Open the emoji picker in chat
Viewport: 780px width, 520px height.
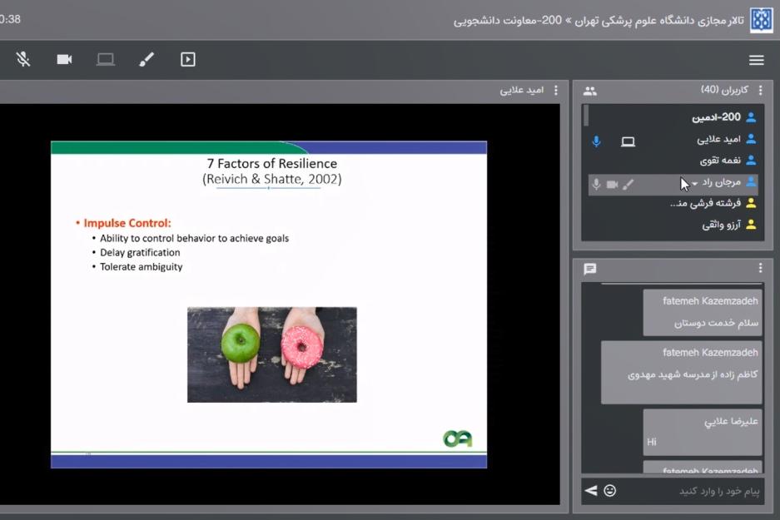pyautogui.click(x=610, y=491)
